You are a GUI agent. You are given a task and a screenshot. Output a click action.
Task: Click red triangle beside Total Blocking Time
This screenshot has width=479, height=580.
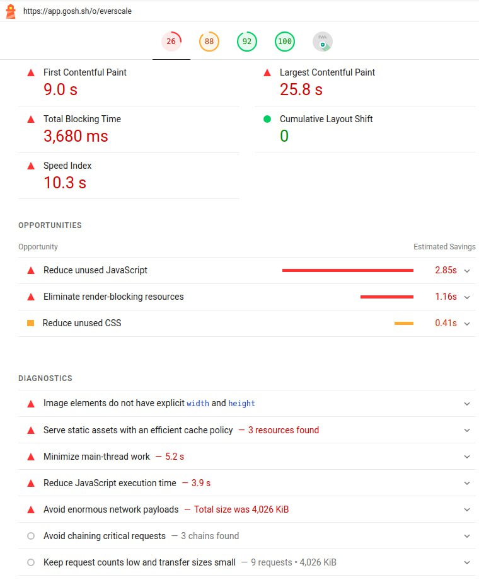[x=31, y=120]
